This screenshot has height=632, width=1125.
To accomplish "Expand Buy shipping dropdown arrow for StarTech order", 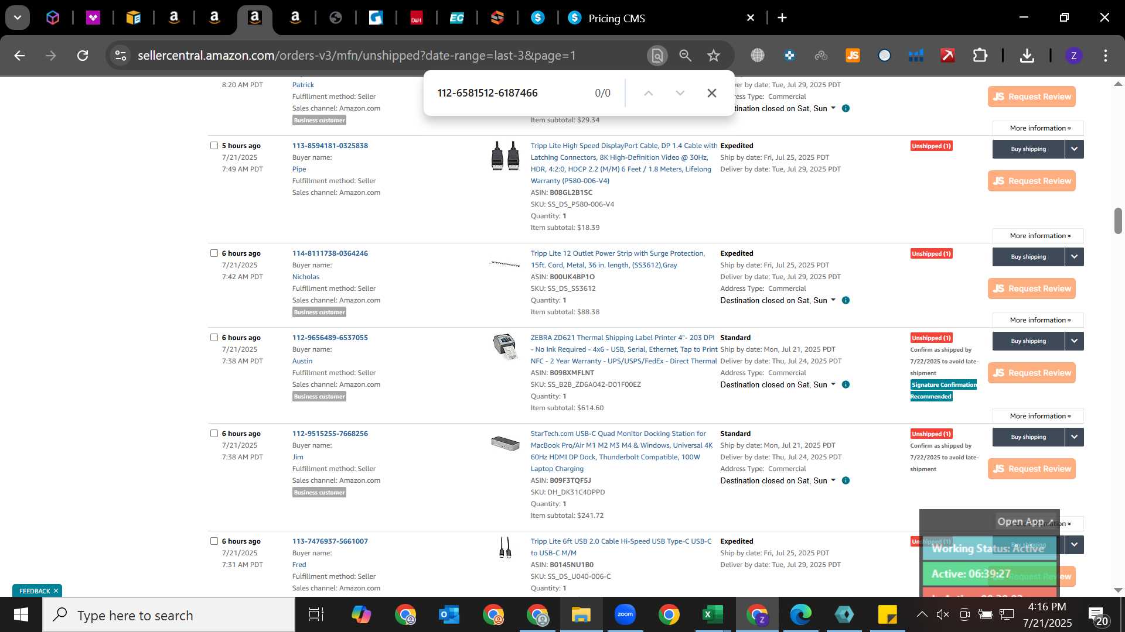I will tap(1075, 437).
